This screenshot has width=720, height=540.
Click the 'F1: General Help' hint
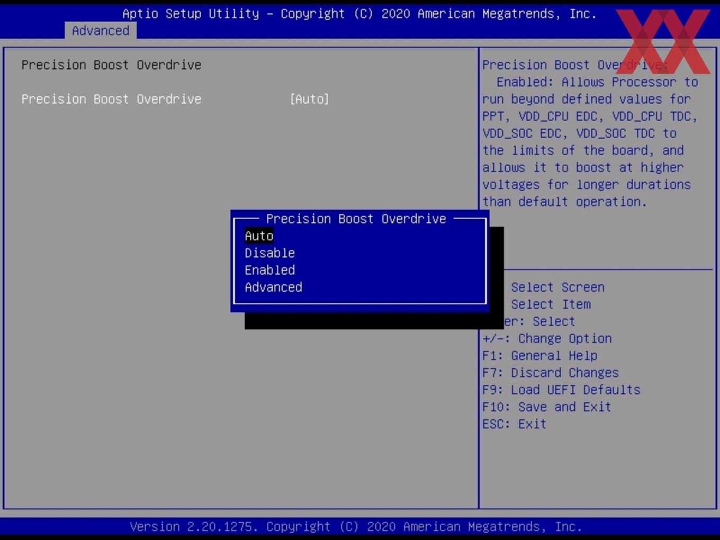click(x=539, y=356)
